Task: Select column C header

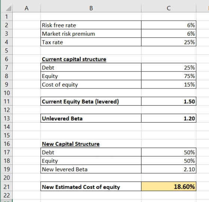Action: [169, 8]
